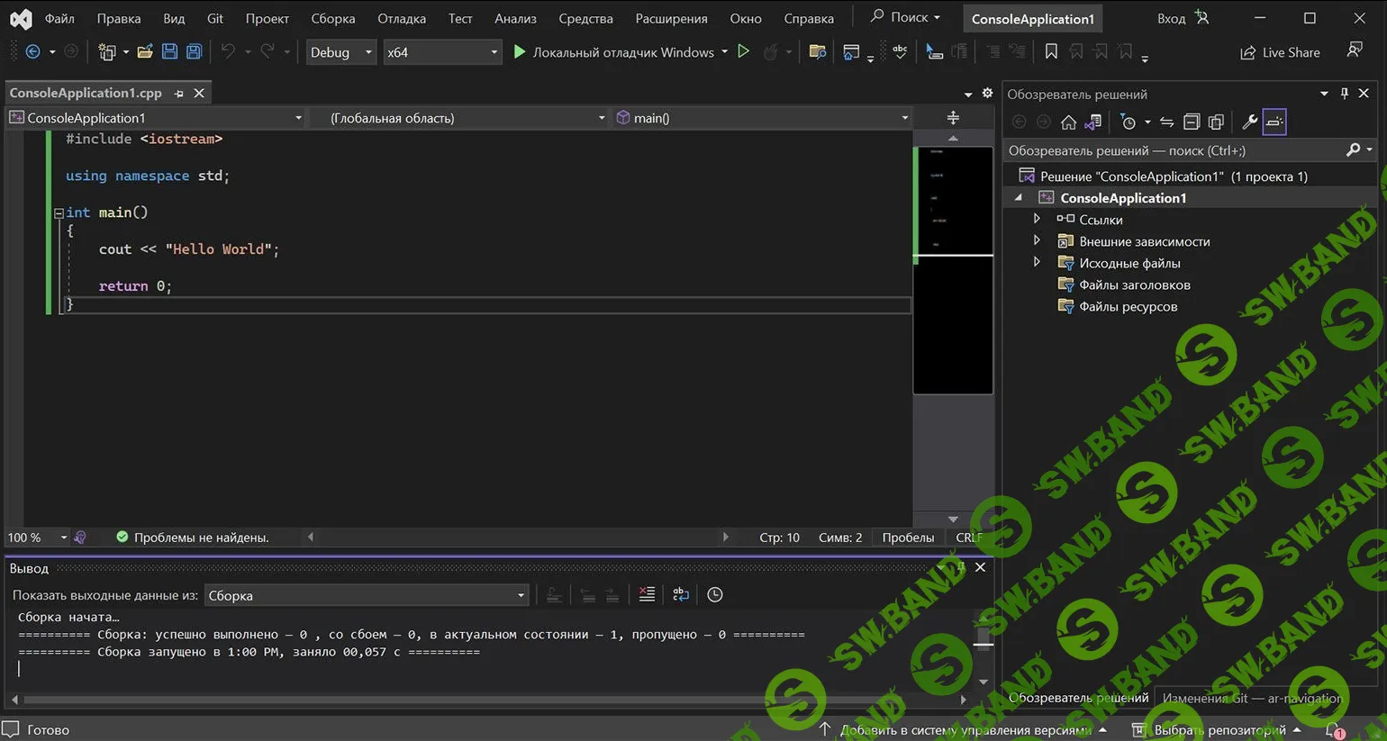The width and height of the screenshot is (1387, 741).
Task: Run Локальный отладчик Windows
Action: (612, 52)
